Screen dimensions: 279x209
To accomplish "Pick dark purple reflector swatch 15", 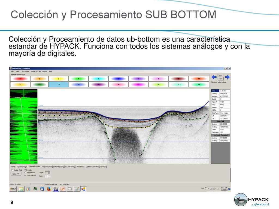I will tap(98, 84).
